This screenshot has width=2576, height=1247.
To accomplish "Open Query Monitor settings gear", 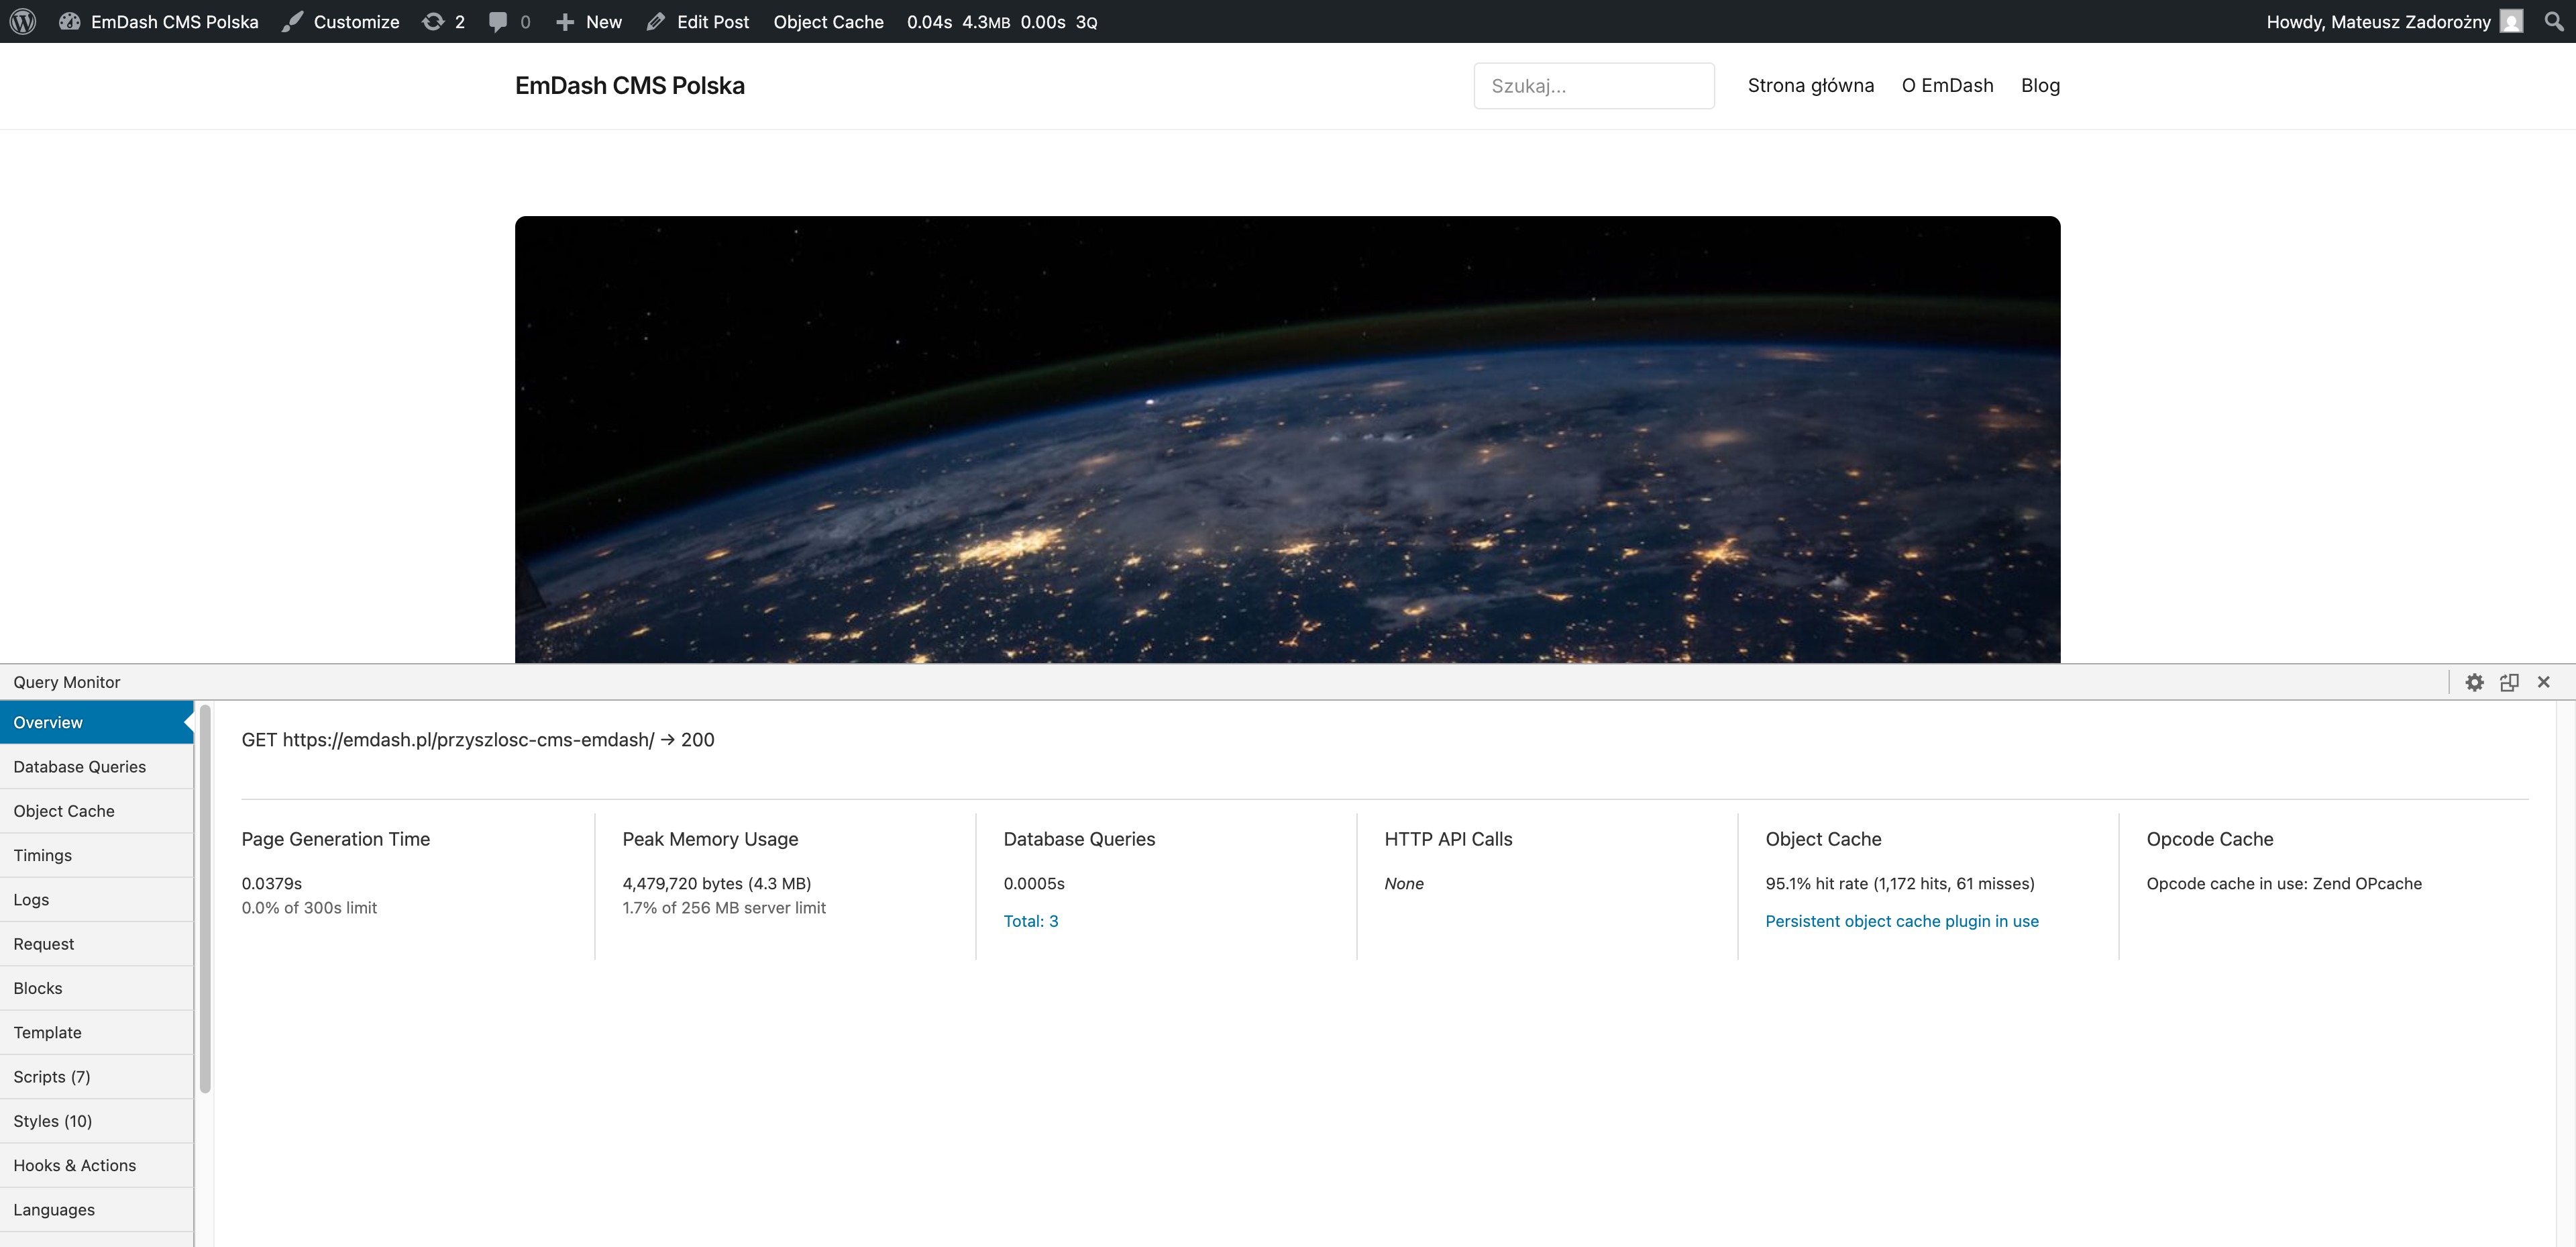I will click(x=2474, y=681).
